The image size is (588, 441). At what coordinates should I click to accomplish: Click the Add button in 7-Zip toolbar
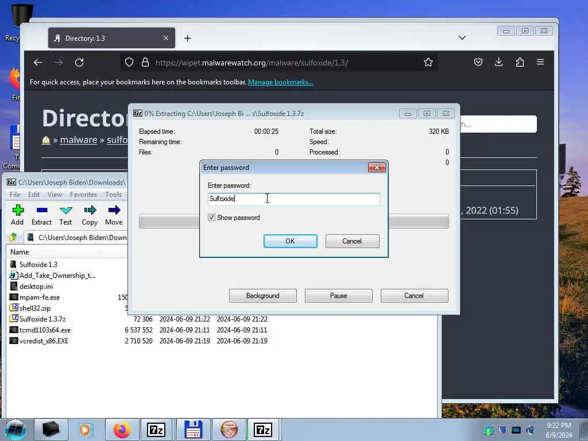coord(17,215)
